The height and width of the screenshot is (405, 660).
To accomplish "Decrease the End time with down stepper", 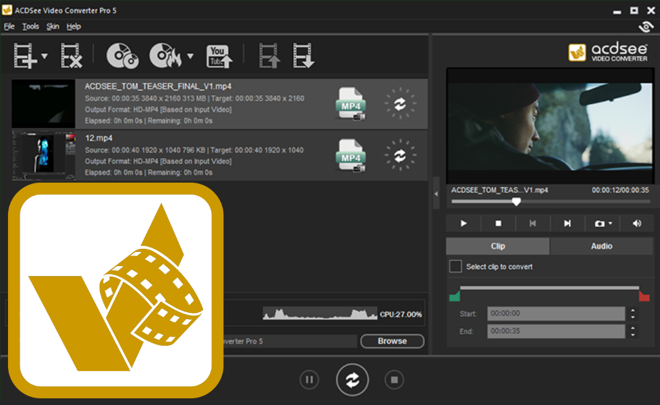I will tap(633, 335).
